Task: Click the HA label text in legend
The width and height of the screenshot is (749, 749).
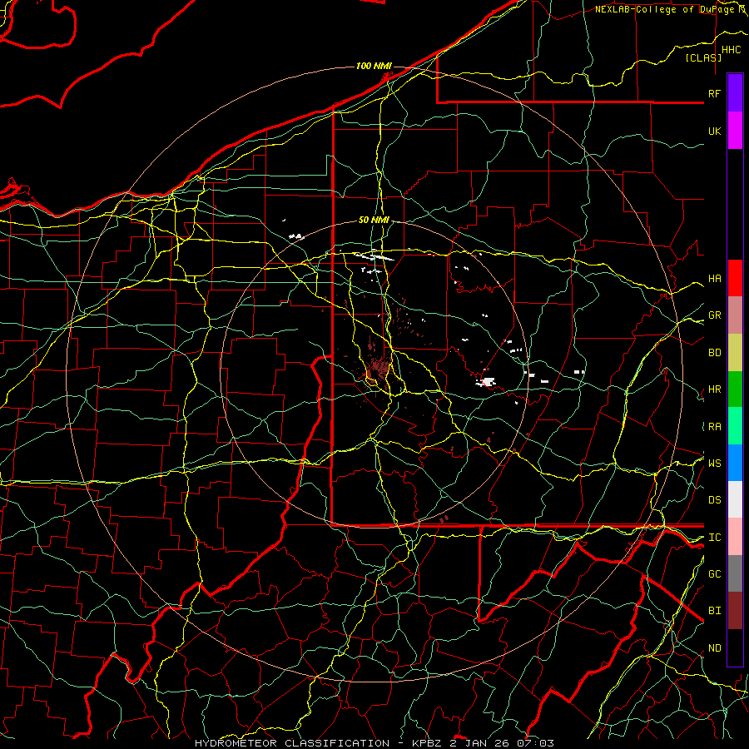Action: coord(714,279)
